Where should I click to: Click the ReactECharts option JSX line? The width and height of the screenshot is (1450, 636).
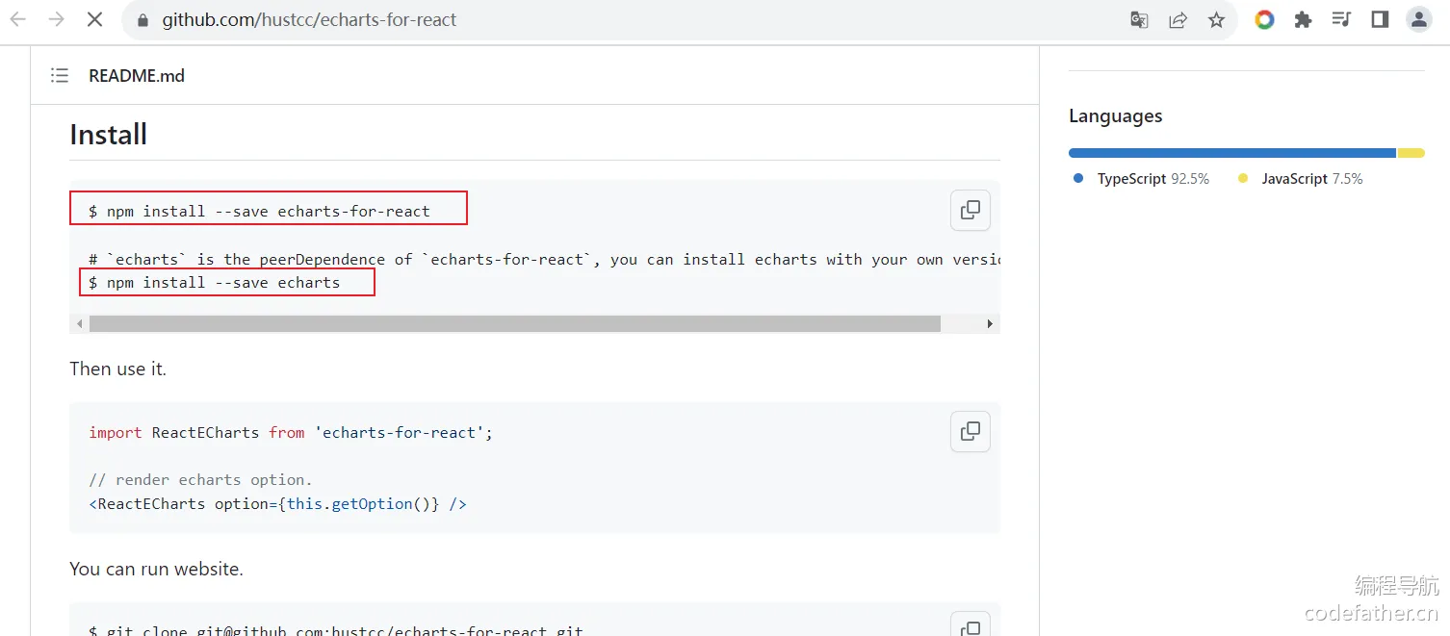coord(277,504)
